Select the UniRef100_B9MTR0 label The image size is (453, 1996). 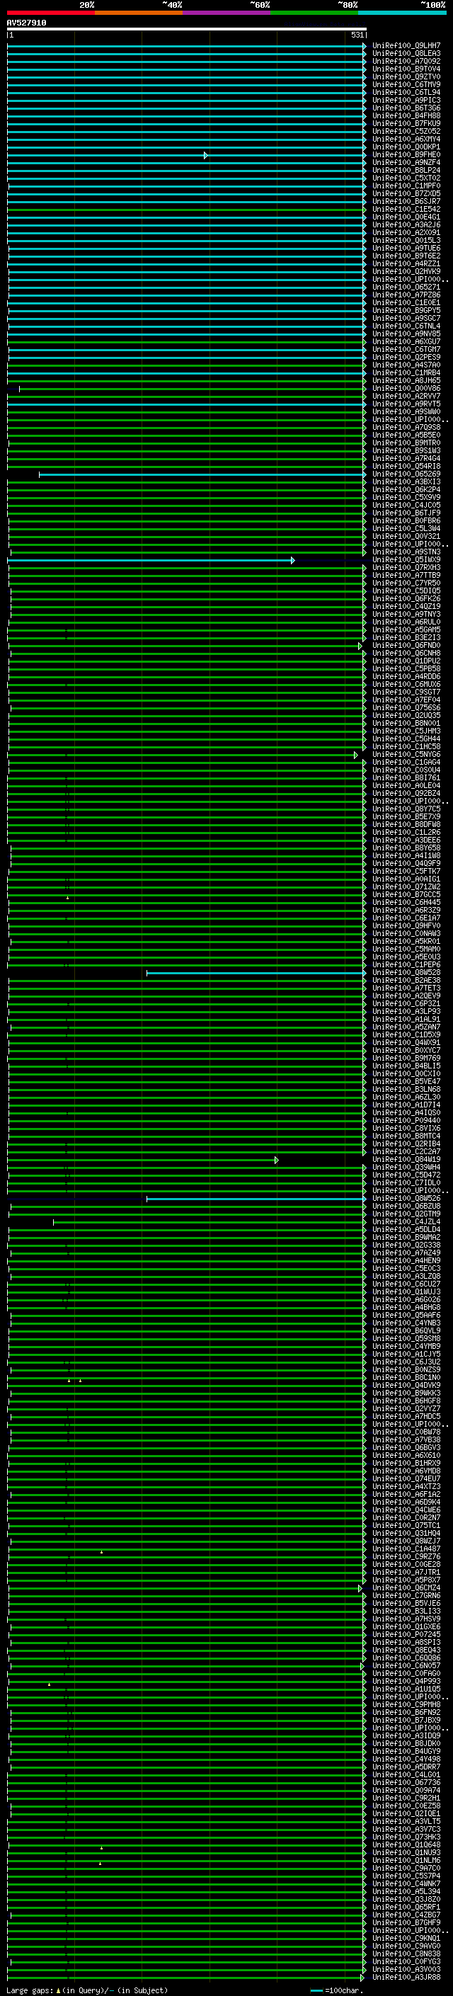tap(406, 443)
